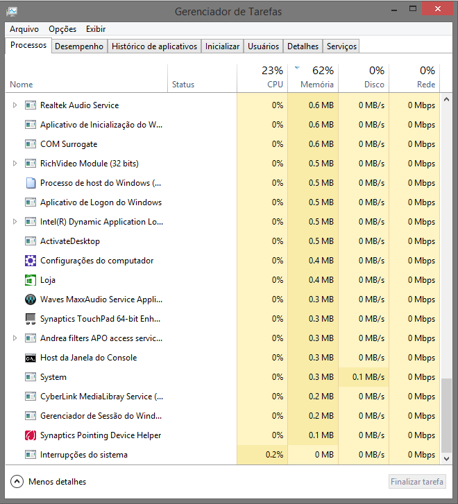Image resolution: width=458 pixels, height=504 pixels.
Task: Select the ActivateDesktop process name
Action: point(70,241)
